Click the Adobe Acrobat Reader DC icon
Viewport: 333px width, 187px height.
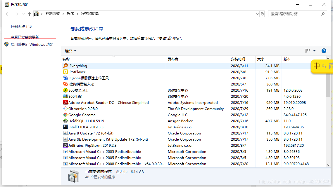tap(65, 103)
